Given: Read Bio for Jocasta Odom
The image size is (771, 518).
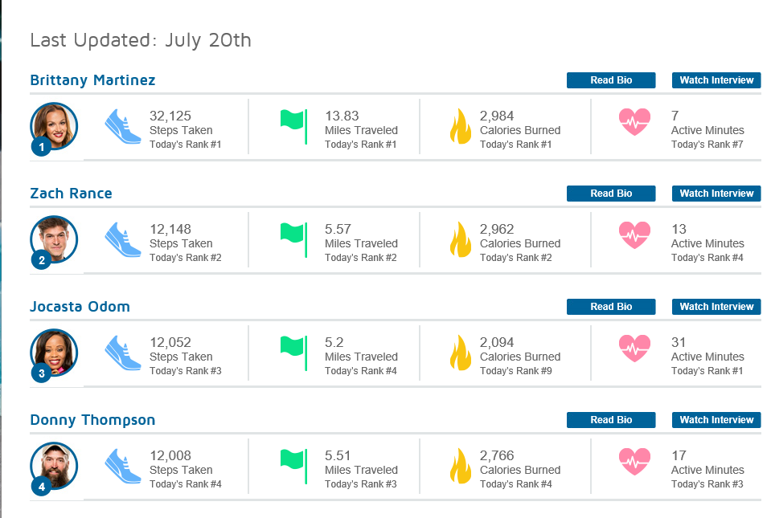Looking at the screenshot, I should coord(611,307).
